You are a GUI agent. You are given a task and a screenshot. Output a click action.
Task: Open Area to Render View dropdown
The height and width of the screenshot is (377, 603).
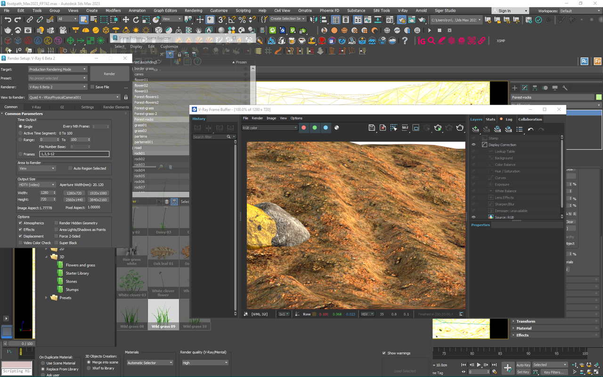pyautogui.click(x=37, y=168)
